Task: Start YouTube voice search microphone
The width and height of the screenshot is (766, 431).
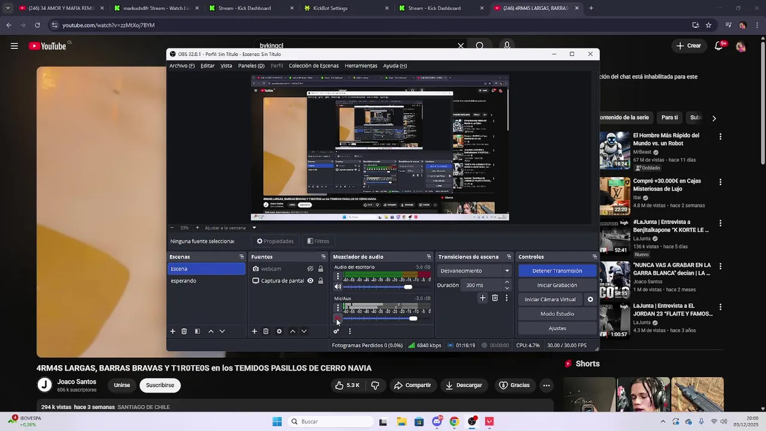Action: pyautogui.click(x=507, y=45)
